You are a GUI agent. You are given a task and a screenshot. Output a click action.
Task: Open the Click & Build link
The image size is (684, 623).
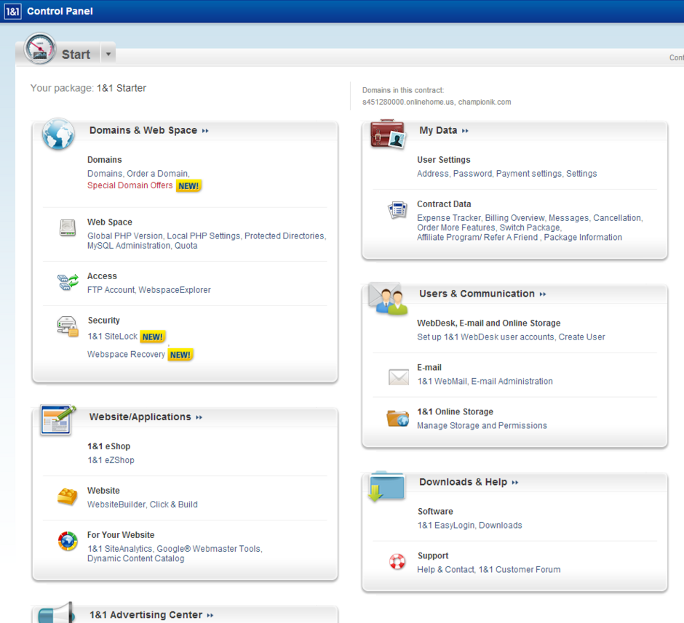[174, 504]
